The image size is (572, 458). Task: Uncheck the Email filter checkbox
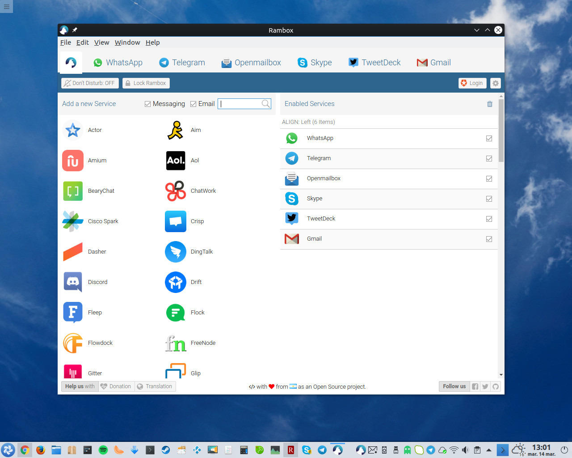(193, 104)
